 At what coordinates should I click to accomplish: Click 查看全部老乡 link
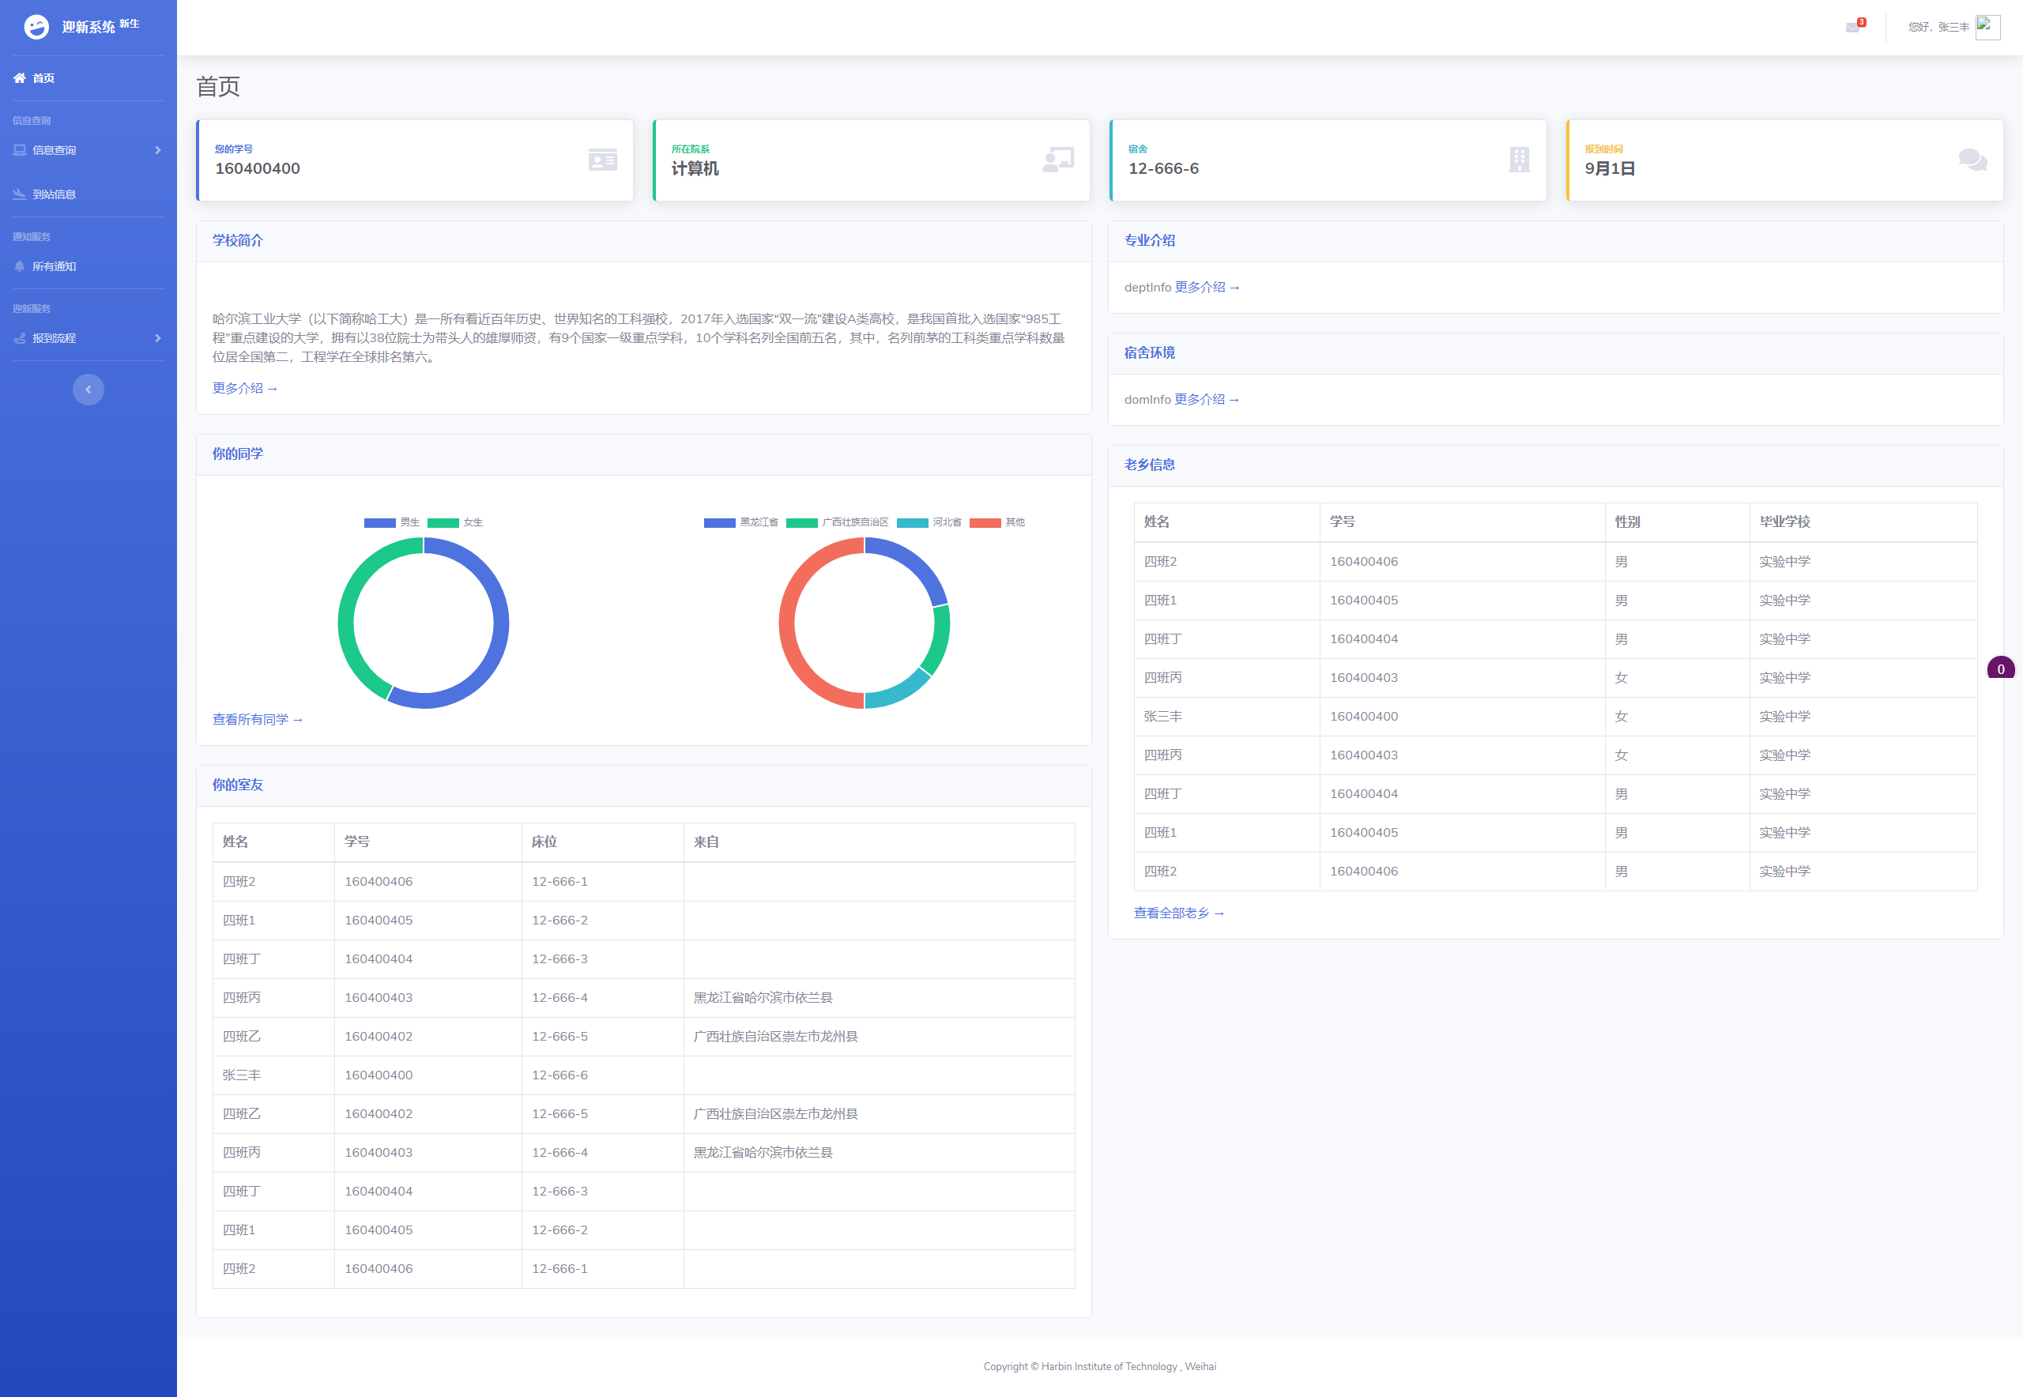coord(1178,913)
